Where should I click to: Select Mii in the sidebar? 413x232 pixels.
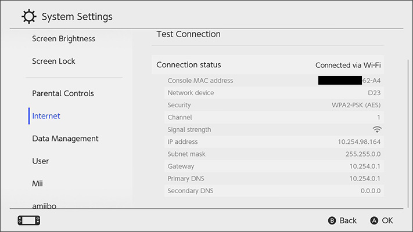pyautogui.click(x=38, y=183)
